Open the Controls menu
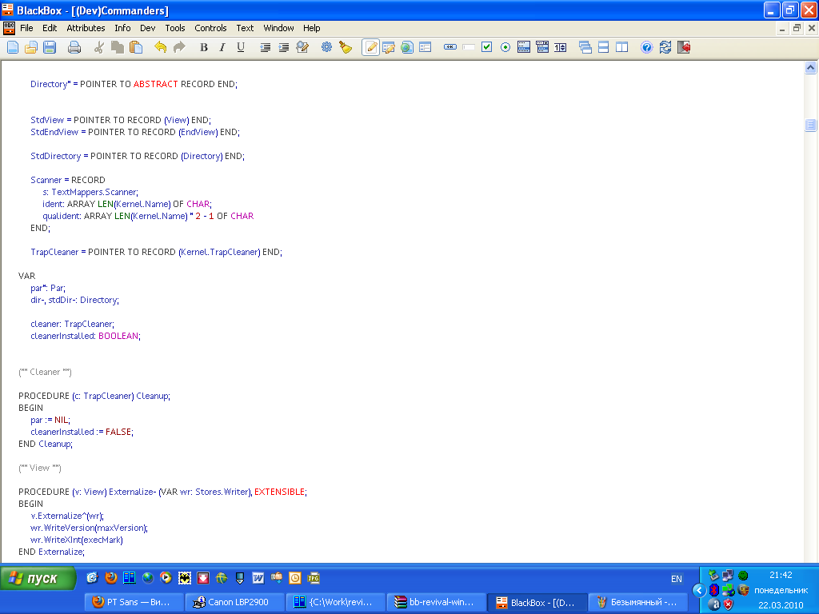 (210, 28)
